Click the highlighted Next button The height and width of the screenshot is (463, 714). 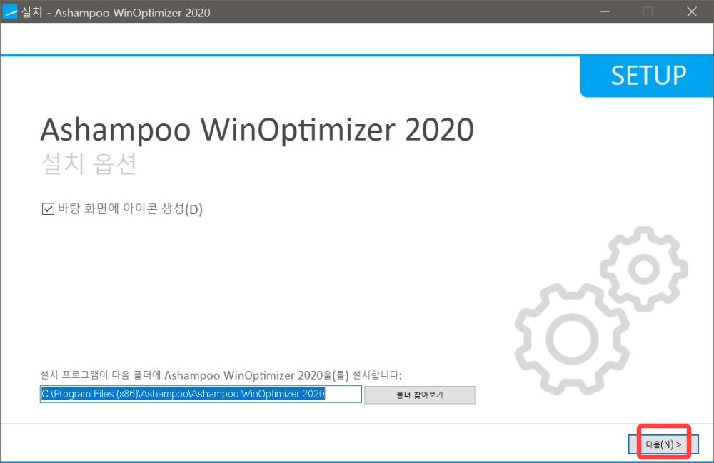664,443
